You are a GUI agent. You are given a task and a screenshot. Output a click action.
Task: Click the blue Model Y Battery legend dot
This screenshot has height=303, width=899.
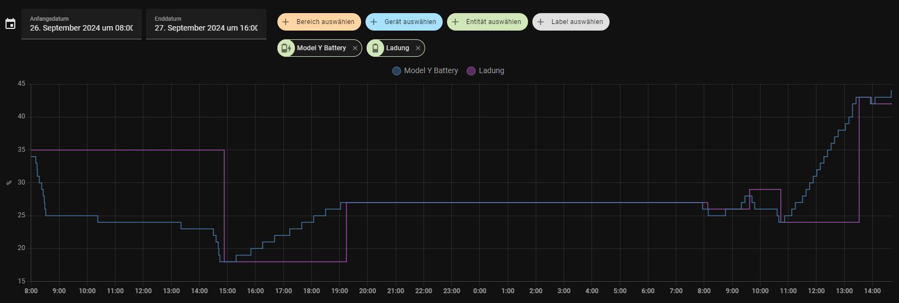point(397,71)
